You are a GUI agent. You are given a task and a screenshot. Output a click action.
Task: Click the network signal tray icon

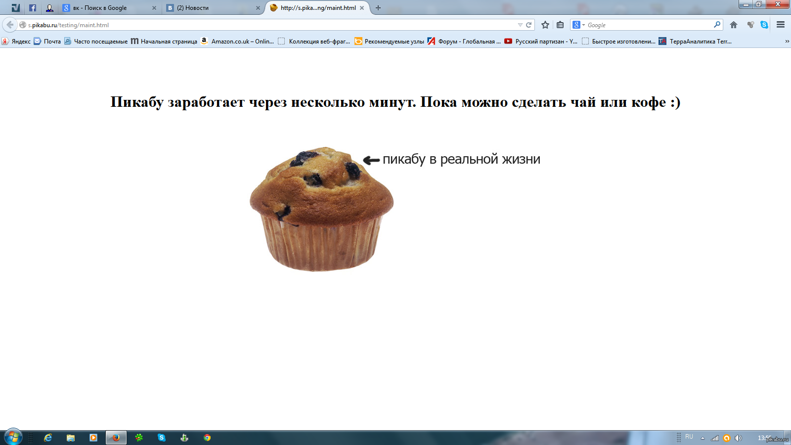715,438
